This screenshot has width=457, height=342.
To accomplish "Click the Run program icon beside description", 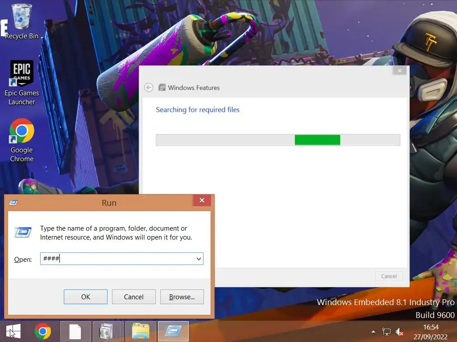I will click(23, 232).
